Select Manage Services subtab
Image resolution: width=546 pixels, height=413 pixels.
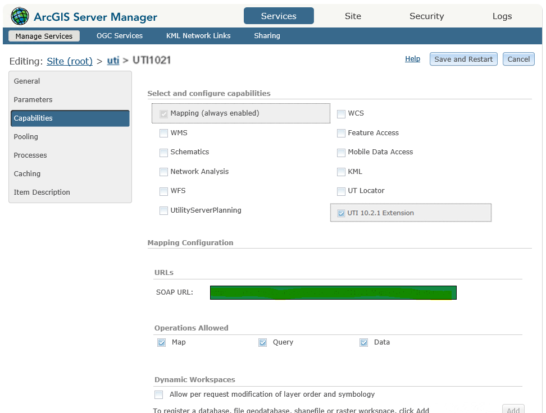point(44,36)
